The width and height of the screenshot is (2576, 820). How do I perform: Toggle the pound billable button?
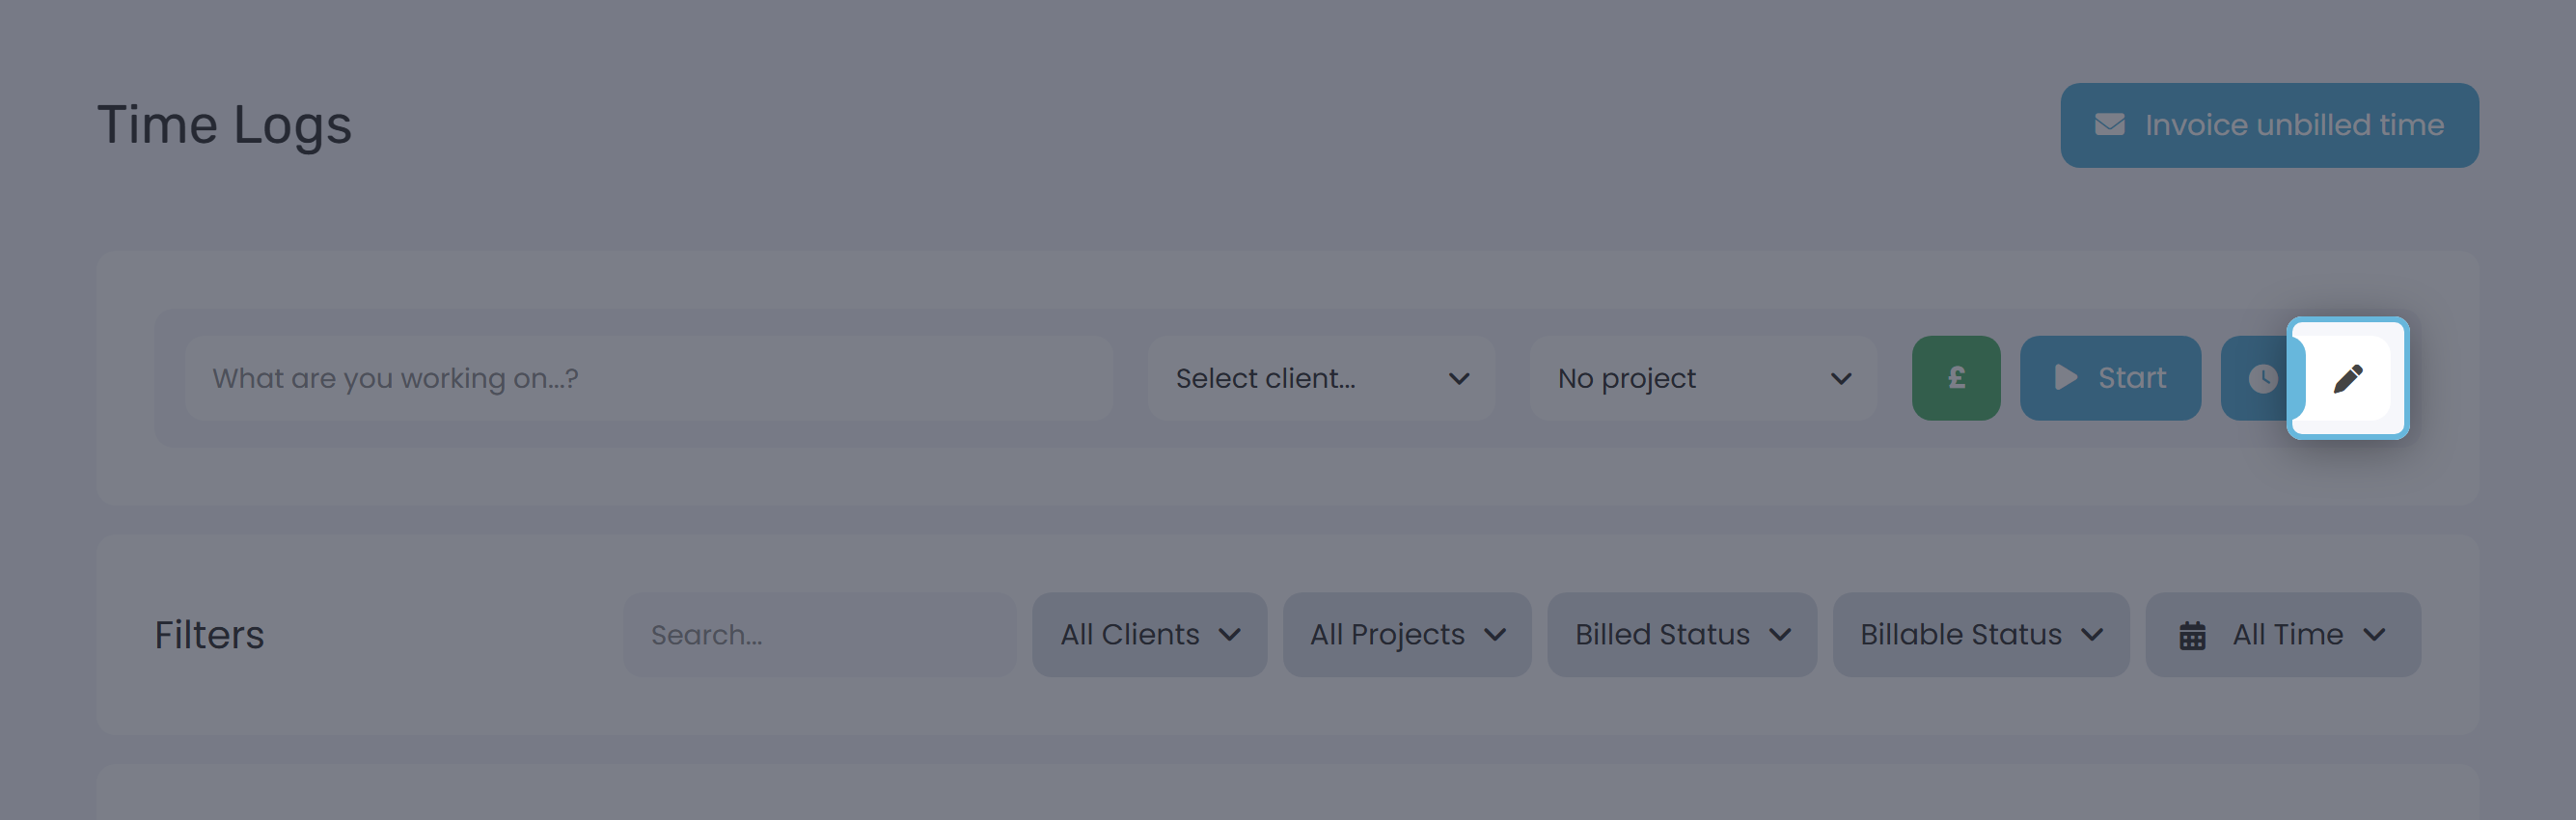[x=1956, y=378]
